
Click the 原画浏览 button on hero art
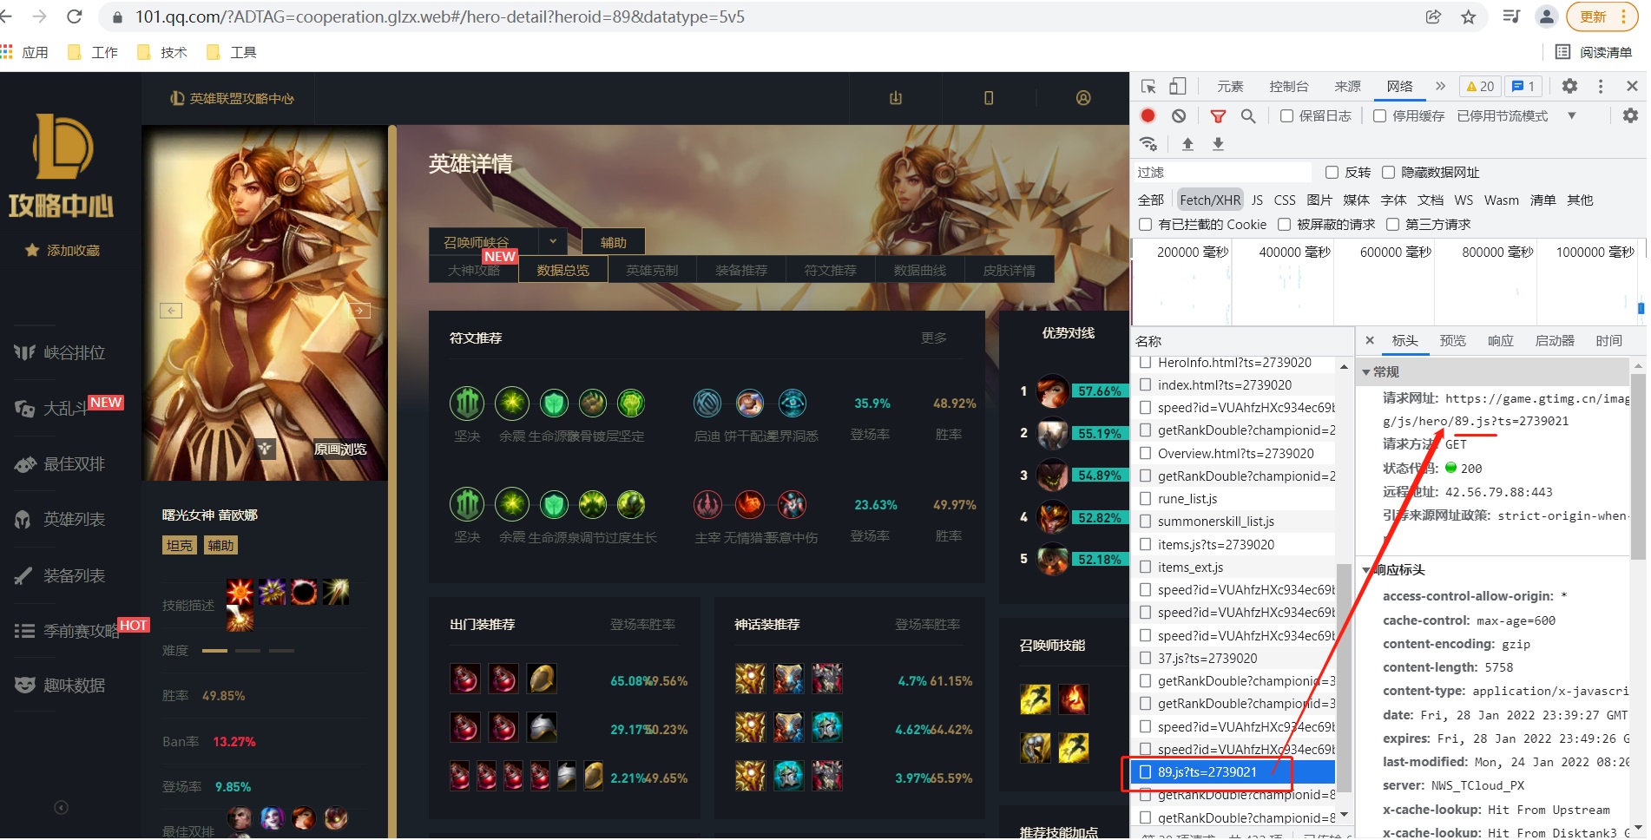pyautogui.click(x=340, y=449)
